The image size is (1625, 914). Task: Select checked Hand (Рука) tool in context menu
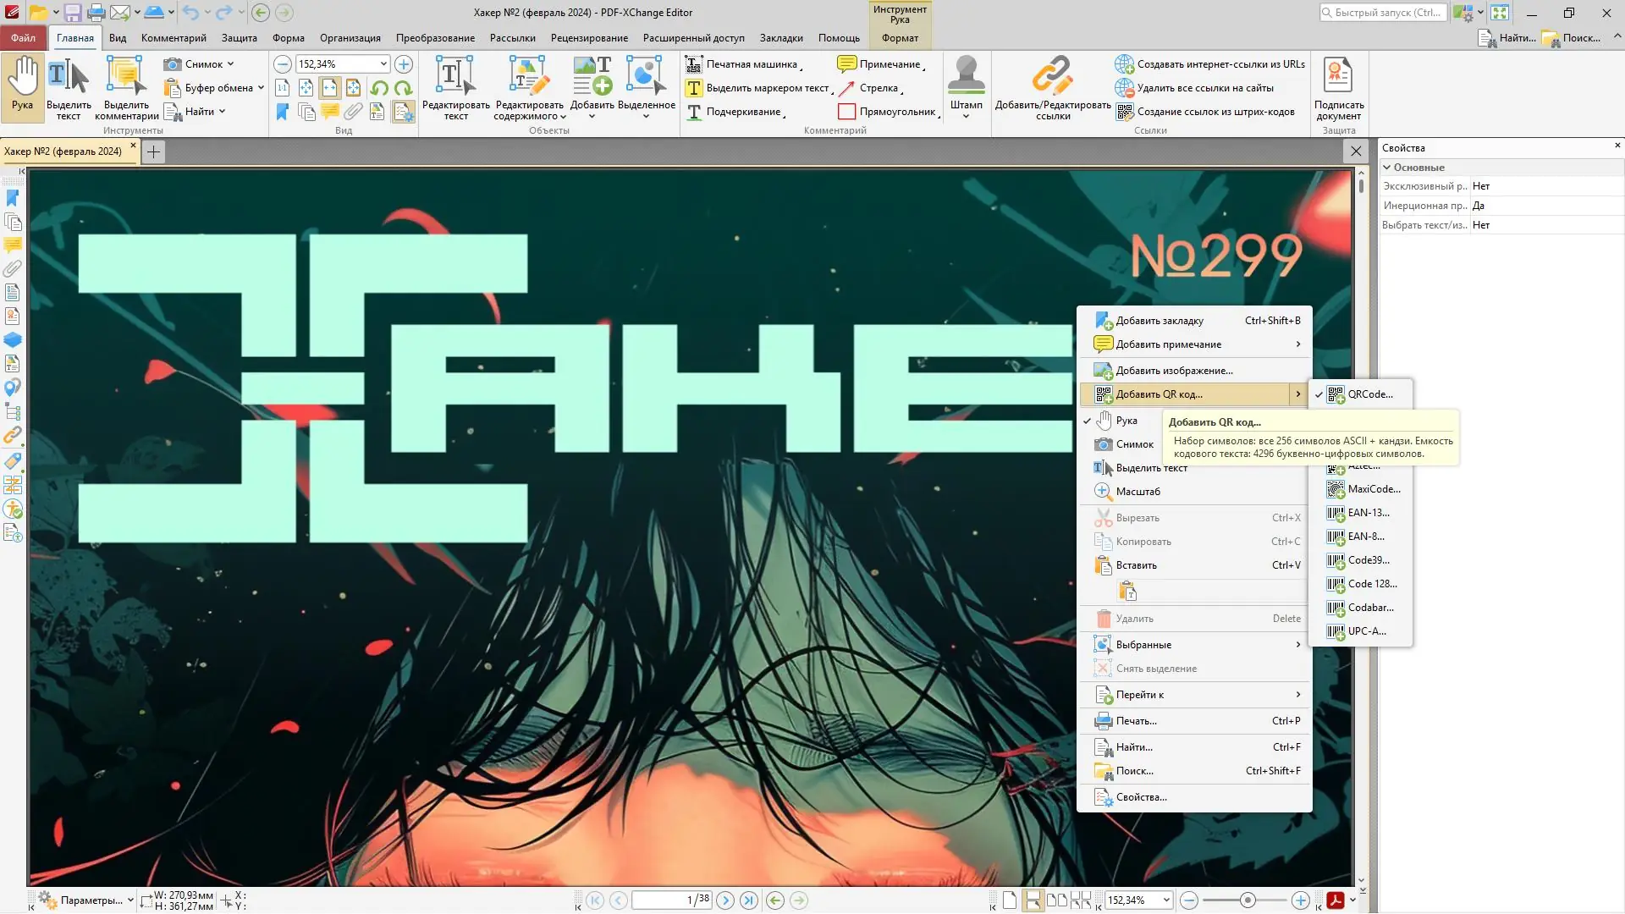click(1126, 421)
